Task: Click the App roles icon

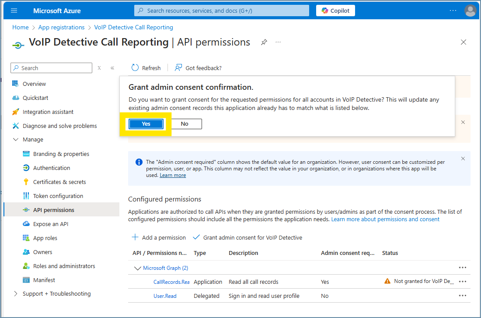Action: tap(26, 238)
